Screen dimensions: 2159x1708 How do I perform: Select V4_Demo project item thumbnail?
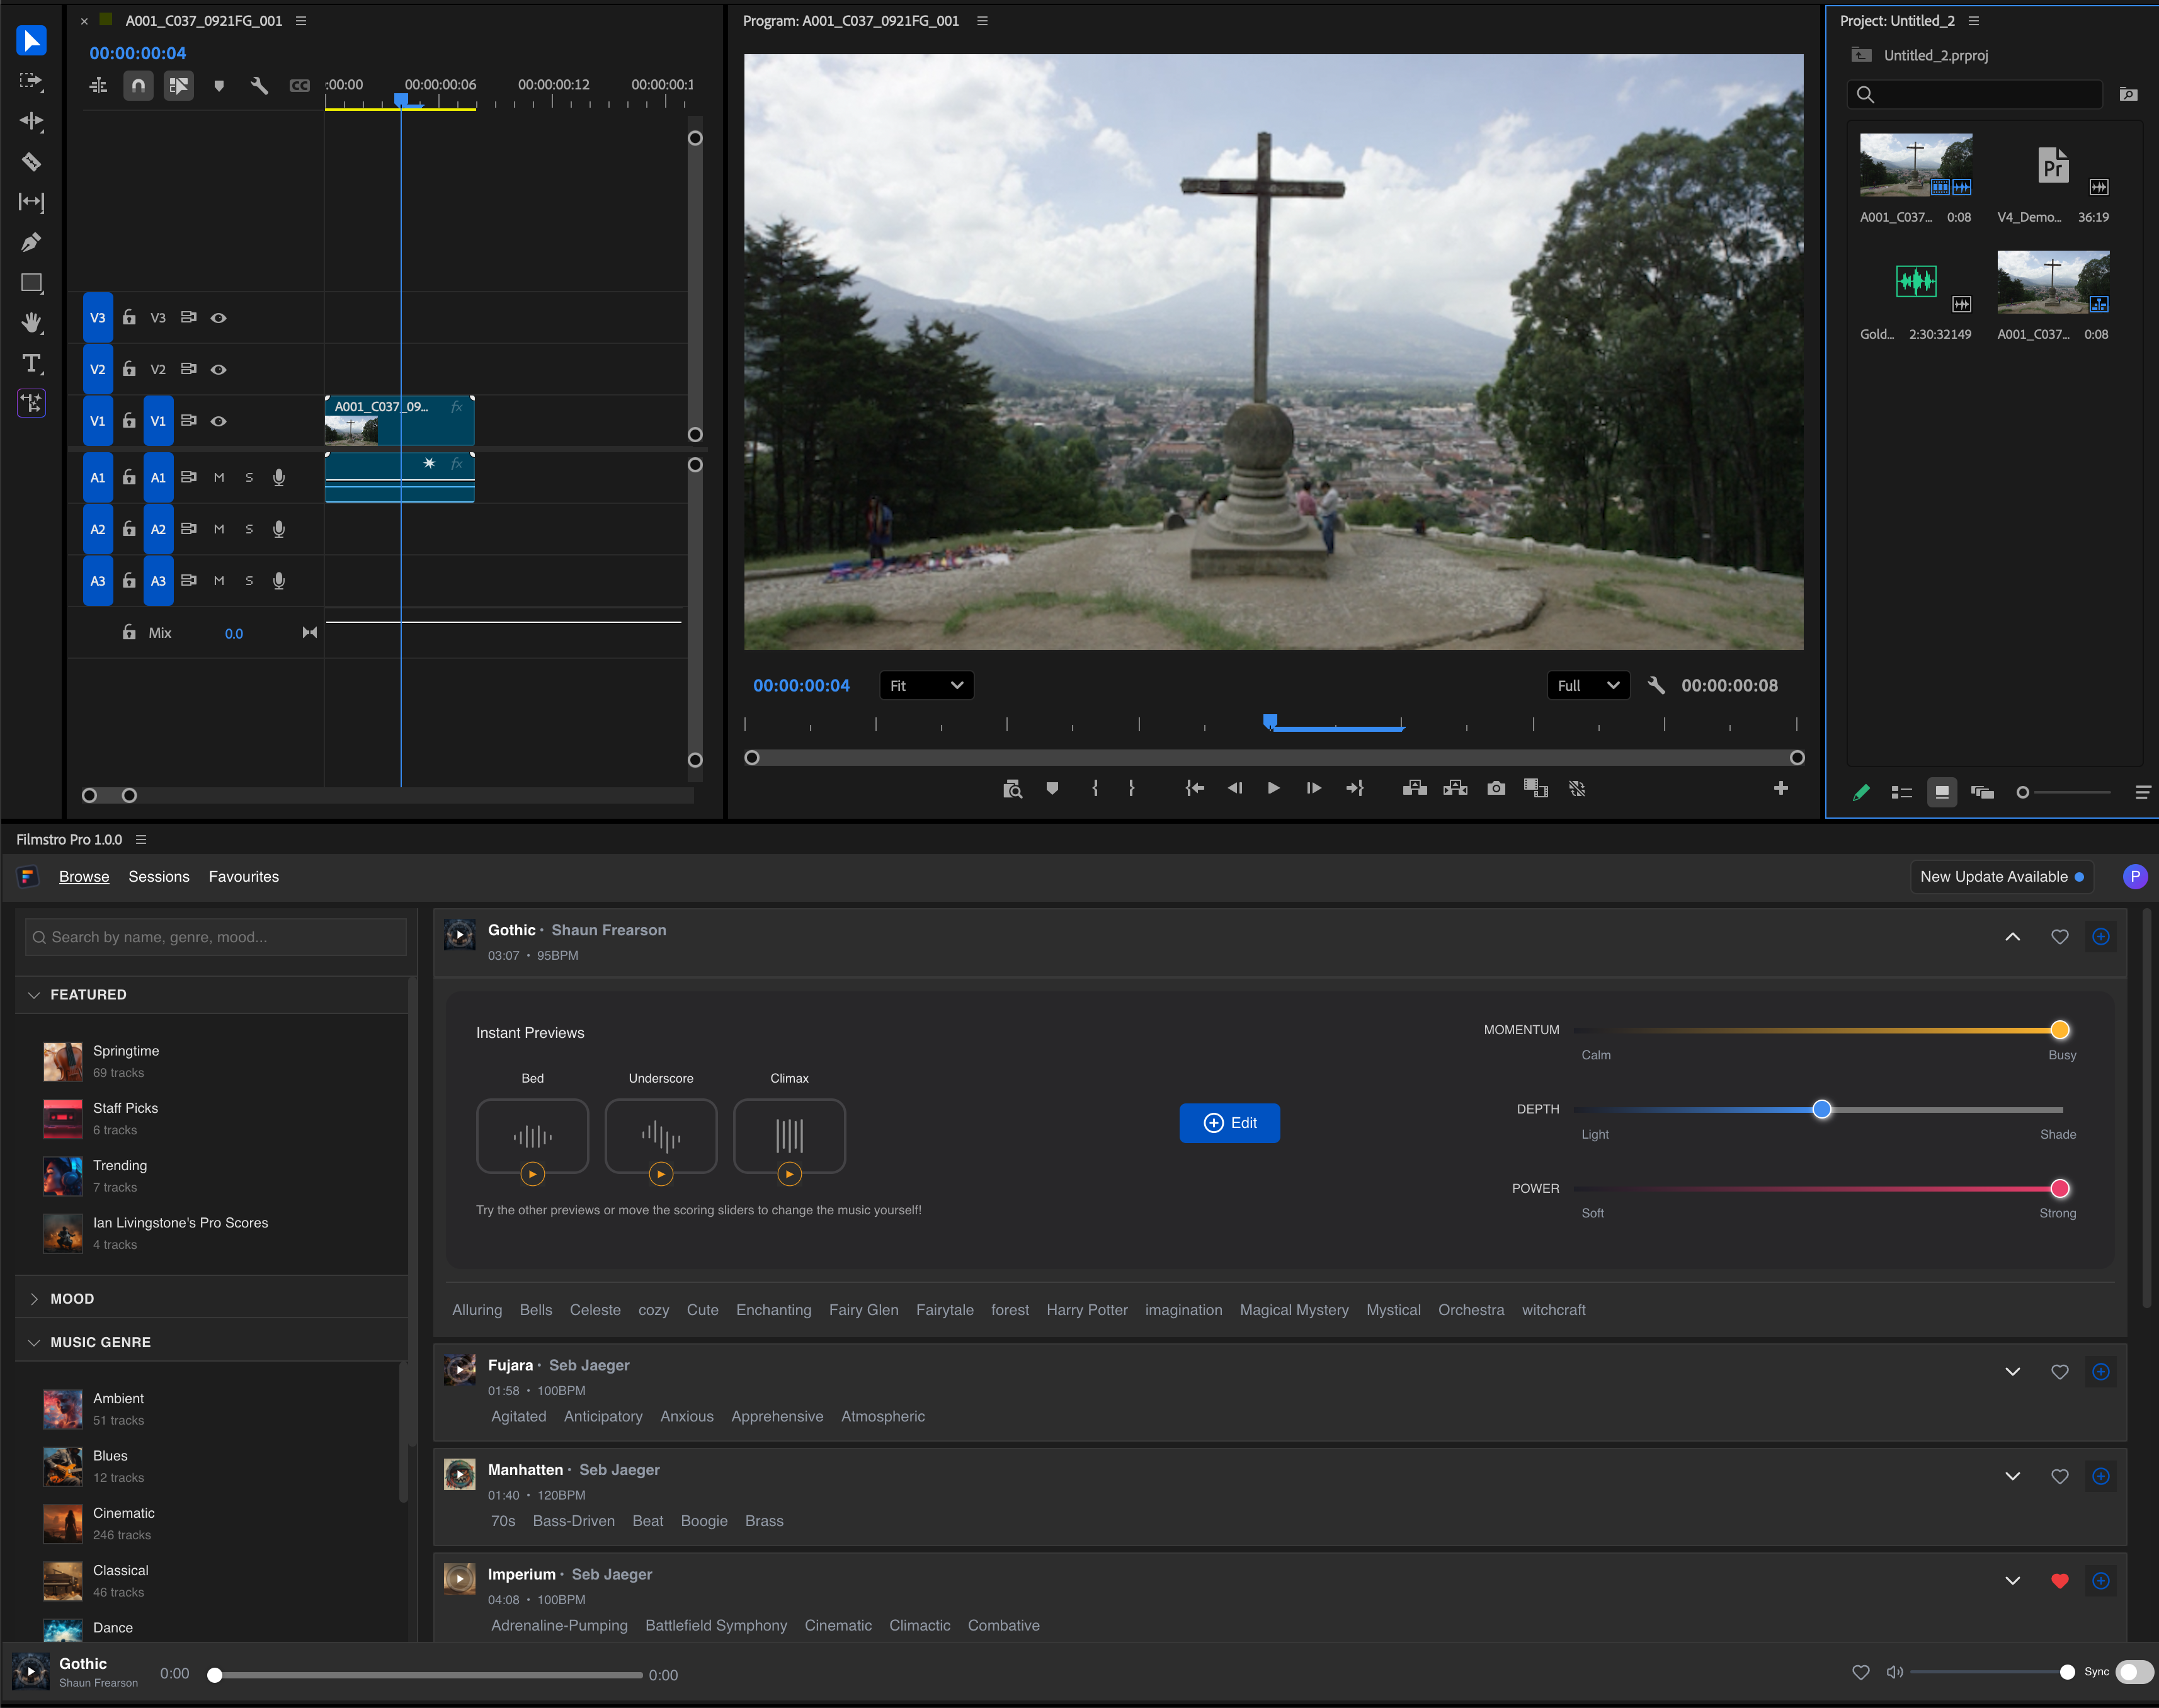pyautogui.click(x=2052, y=165)
